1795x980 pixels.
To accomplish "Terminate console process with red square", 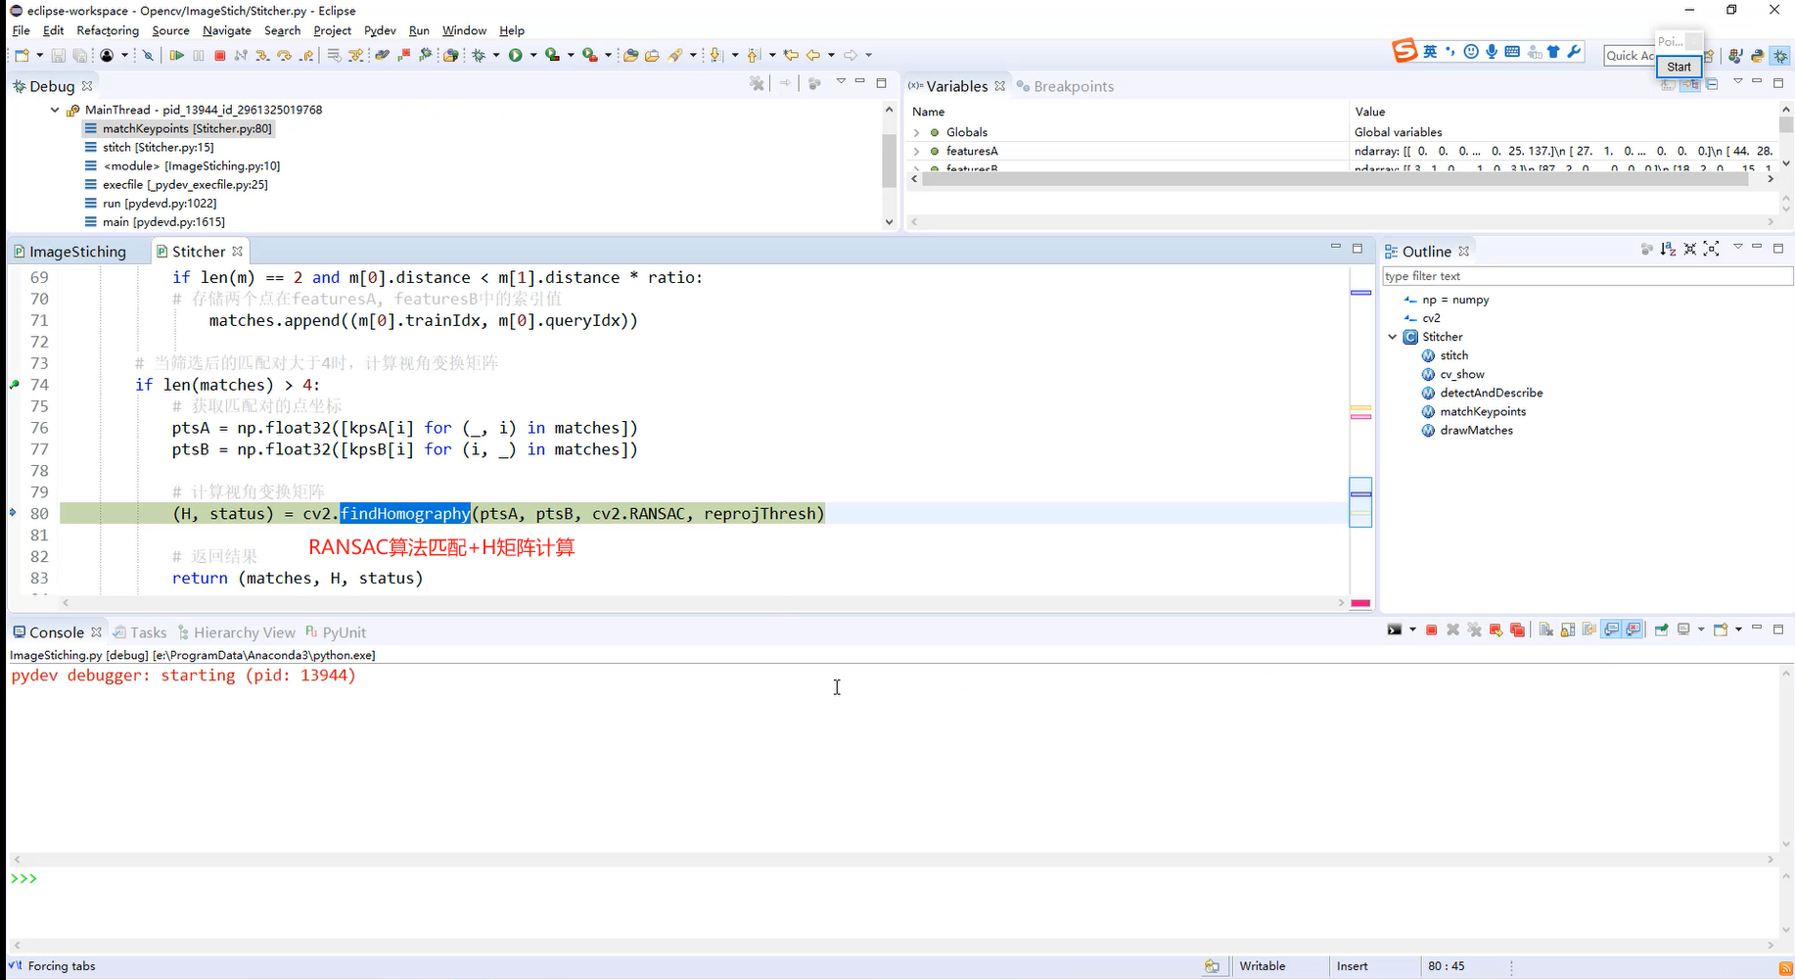I will [1431, 630].
